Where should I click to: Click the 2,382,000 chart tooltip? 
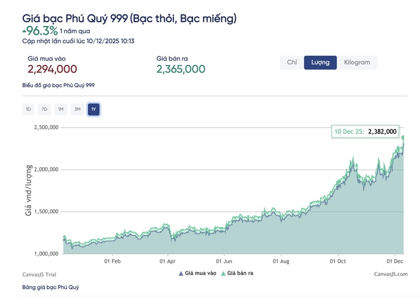[366, 131]
